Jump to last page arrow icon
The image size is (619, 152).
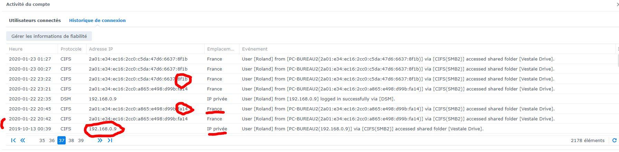(110, 140)
